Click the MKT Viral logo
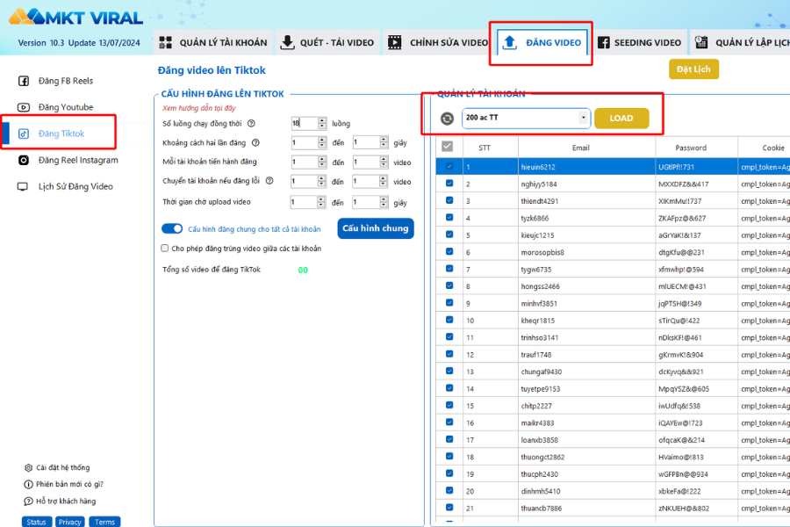The image size is (790, 527). 76,18
